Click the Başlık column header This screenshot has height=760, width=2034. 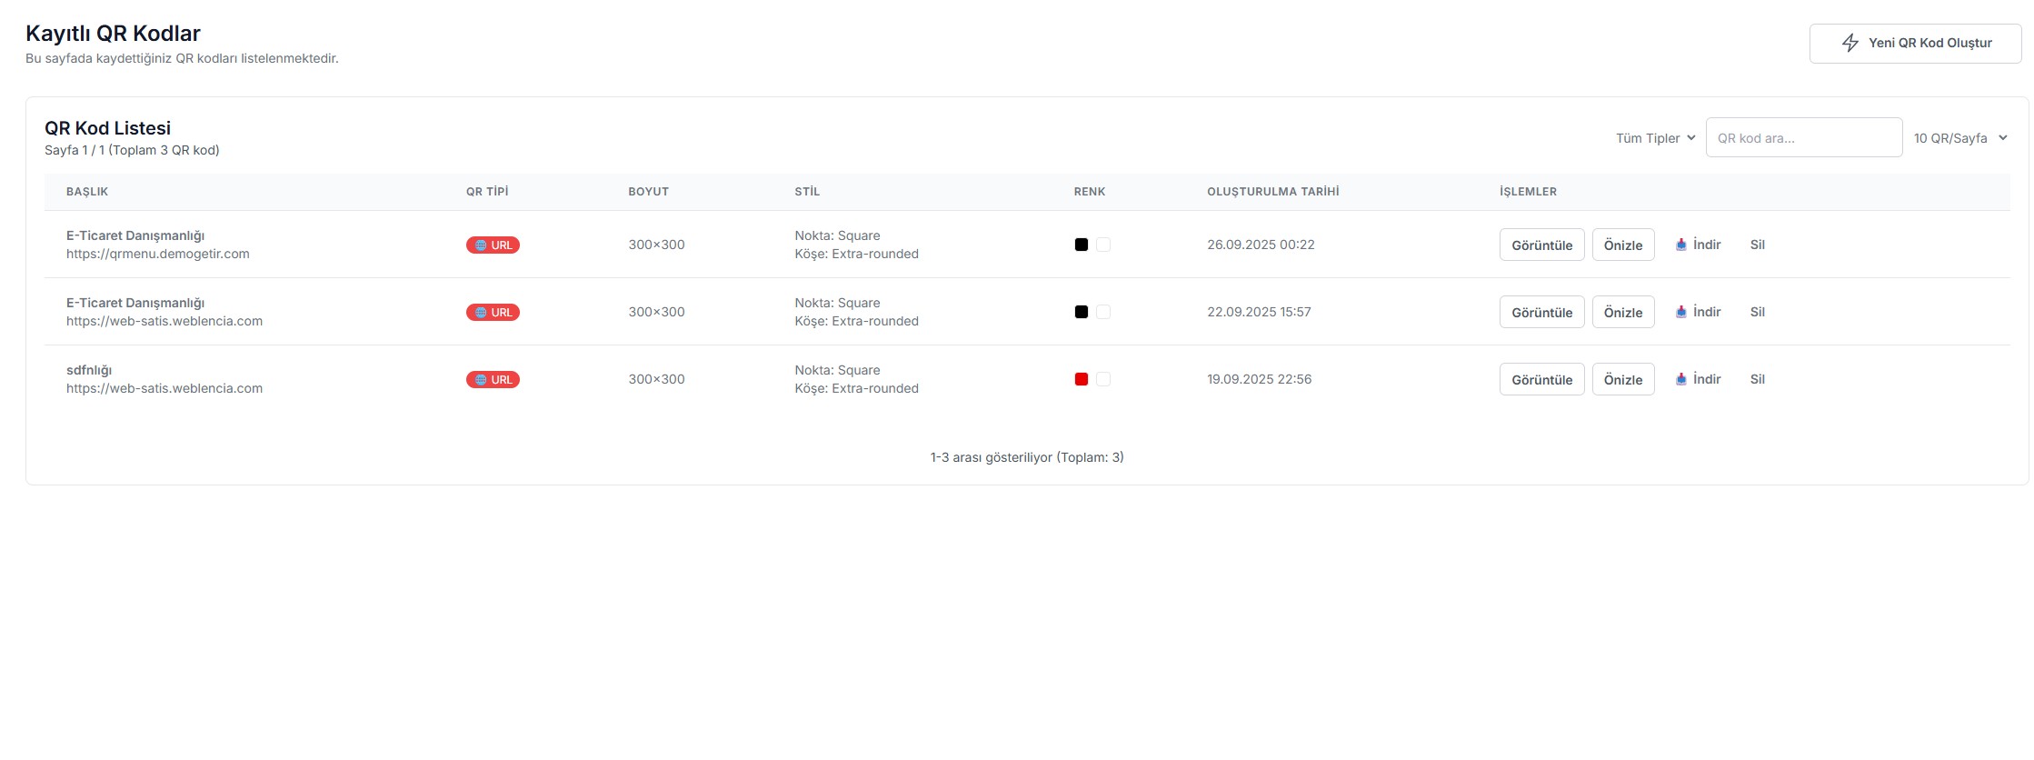pos(87,192)
